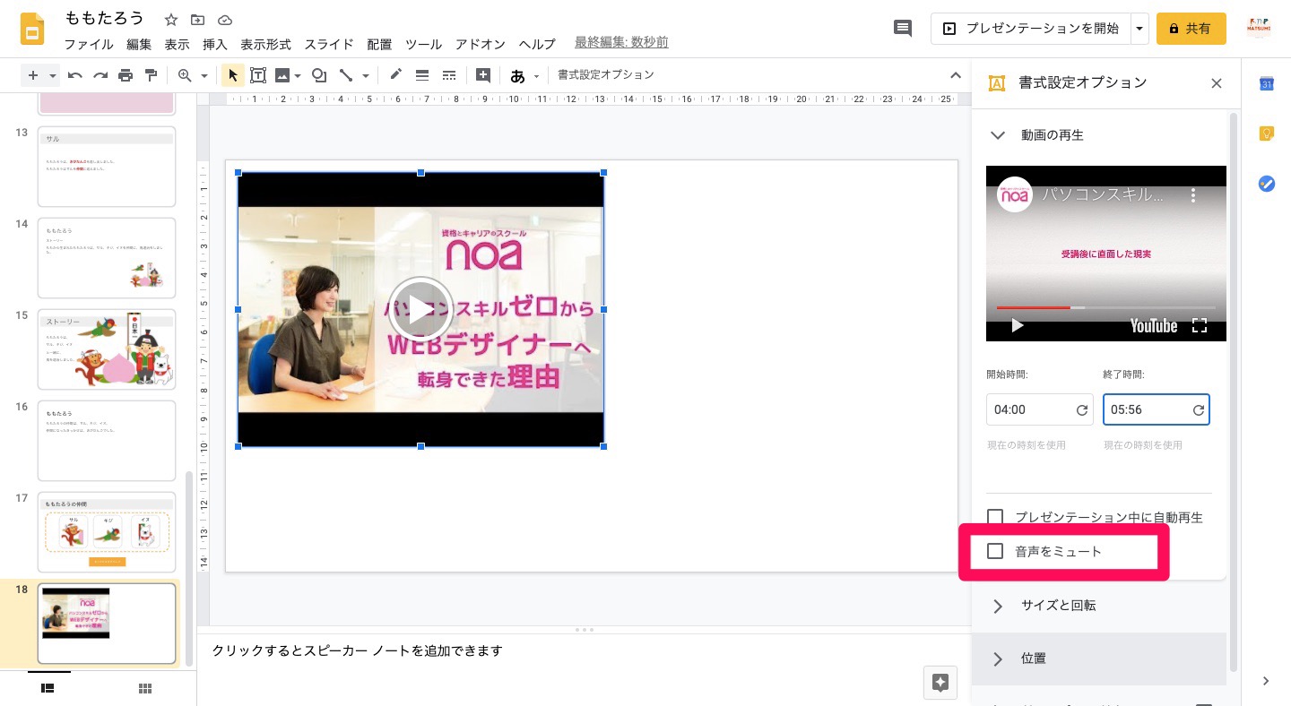
Task: Insert an image from toolbar
Action: [x=282, y=75]
